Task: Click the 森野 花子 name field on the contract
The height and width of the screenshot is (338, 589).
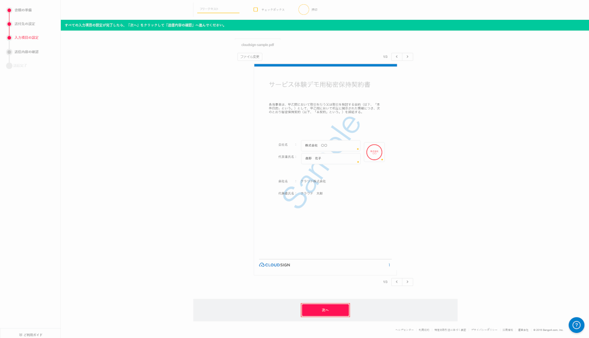Action: [330, 158]
